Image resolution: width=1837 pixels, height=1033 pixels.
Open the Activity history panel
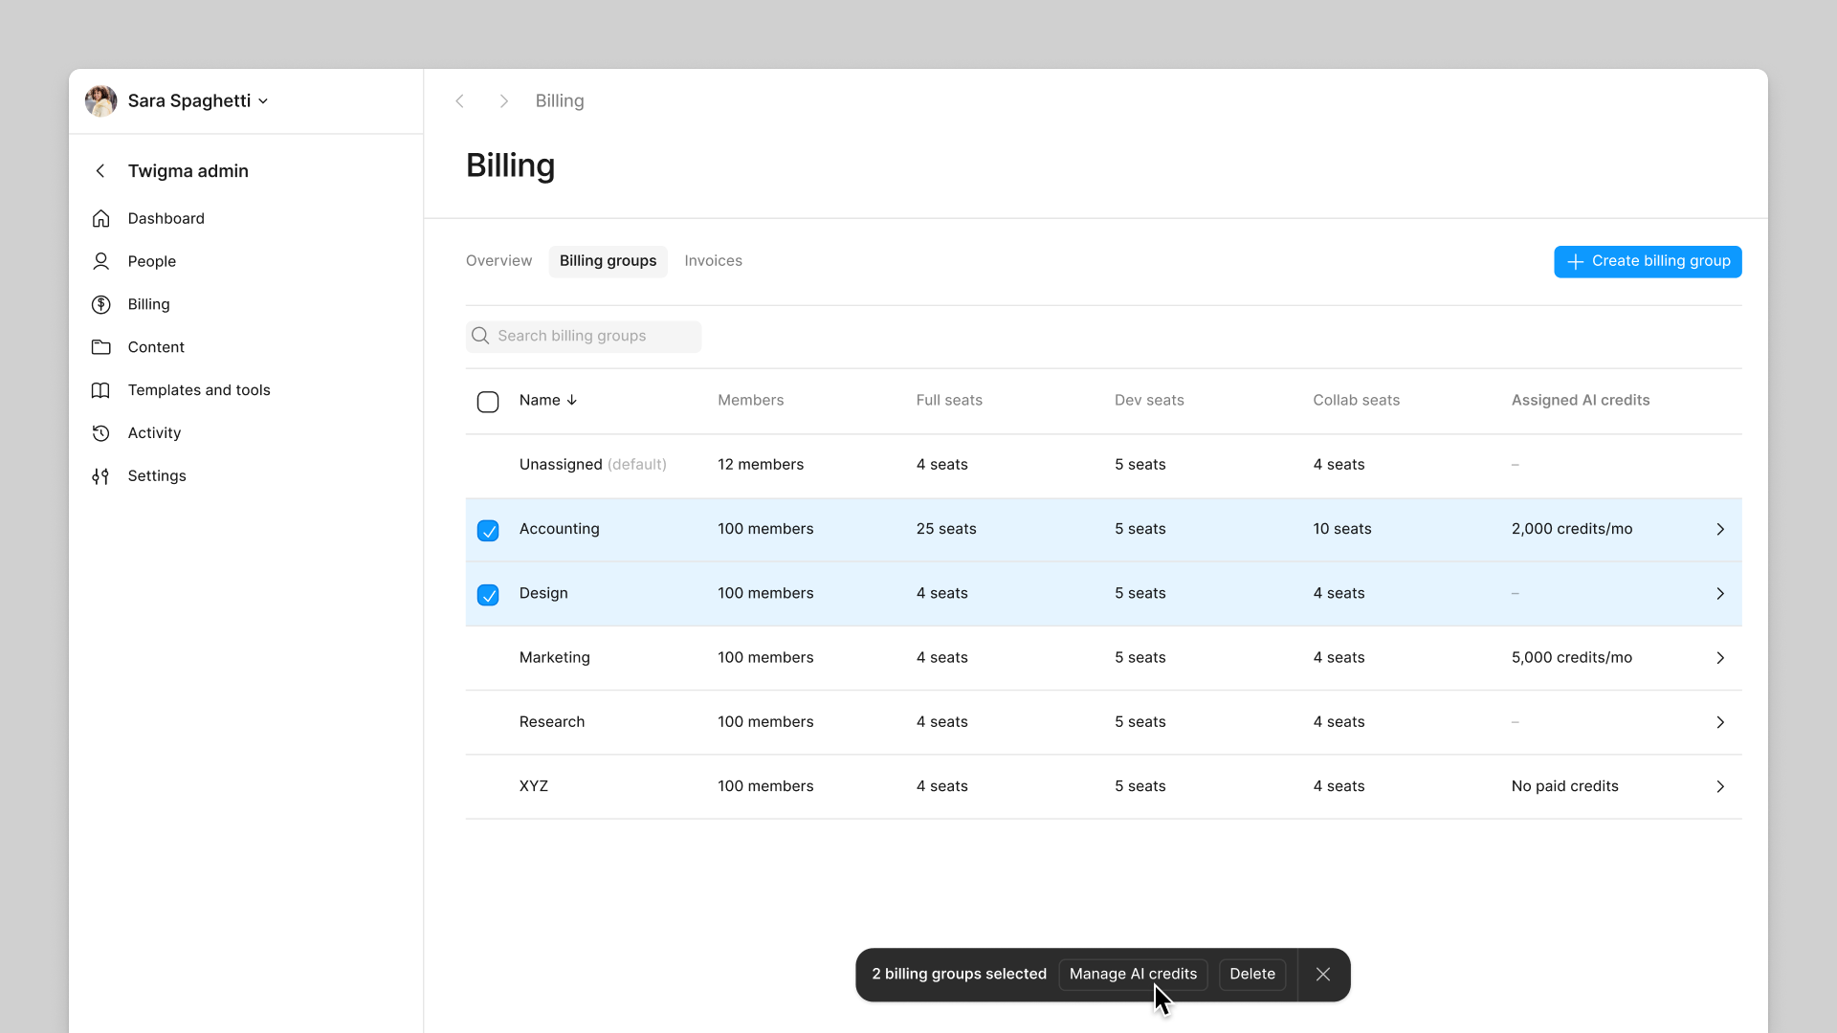click(154, 432)
